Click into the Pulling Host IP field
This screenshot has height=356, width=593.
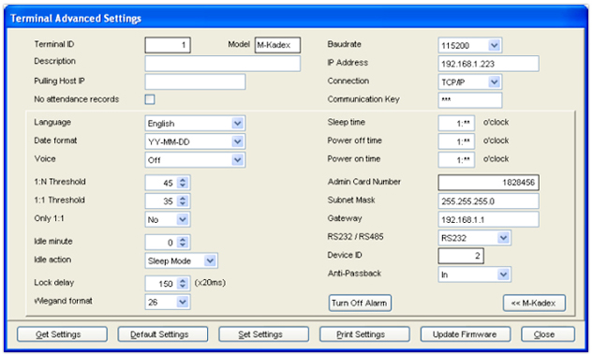click(195, 82)
